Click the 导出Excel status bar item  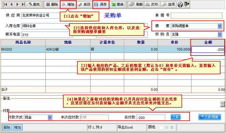coord(125,127)
